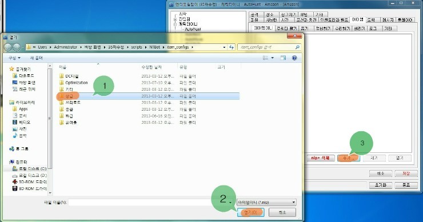423x222 pixels.
Task: Expand the 진입점 tree node in bot window
Action: click(175, 19)
